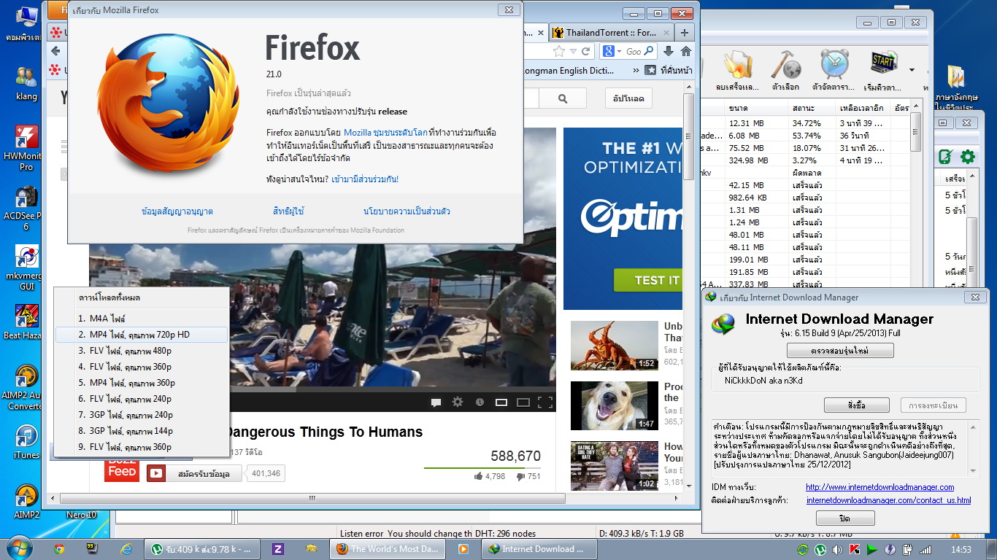The image size is (997, 560).
Task: Open the privacy policy link in About Firefox
Action: pos(407,211)
